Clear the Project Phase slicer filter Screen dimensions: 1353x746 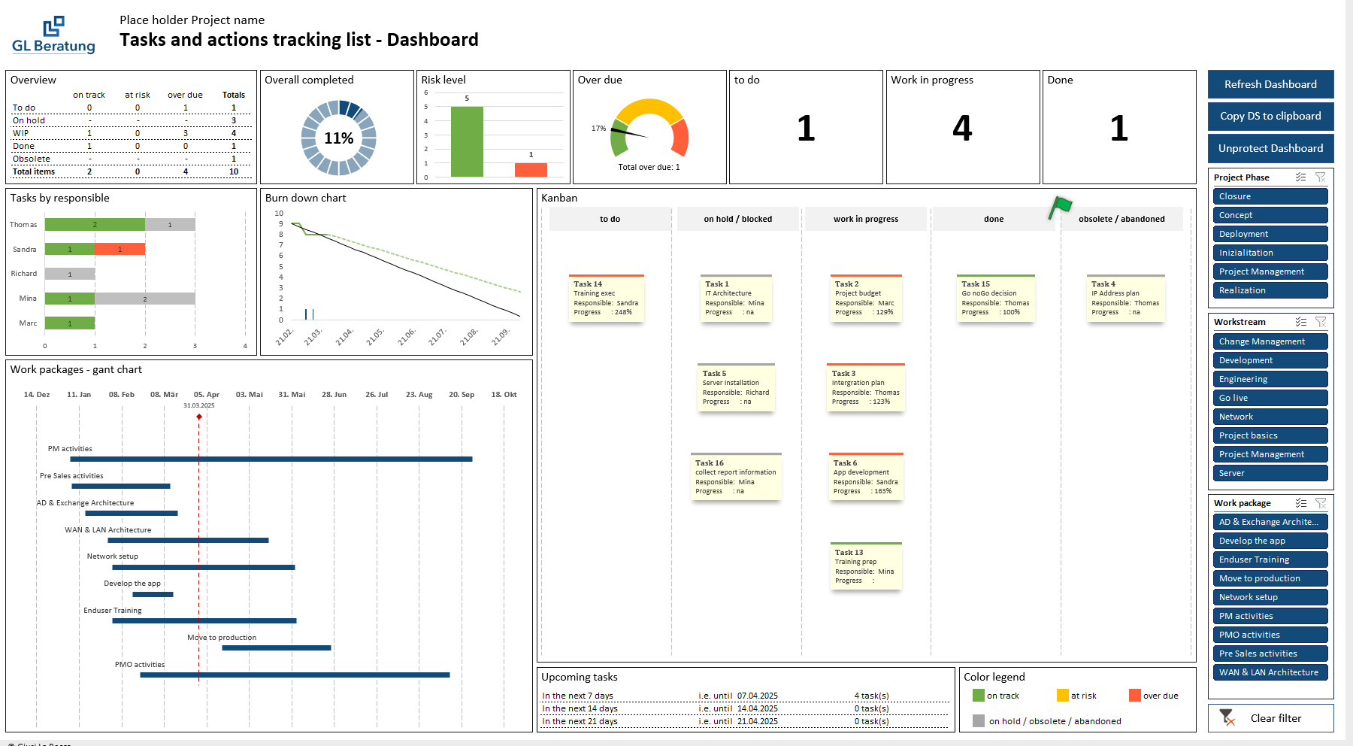[x=1321, y=177]
